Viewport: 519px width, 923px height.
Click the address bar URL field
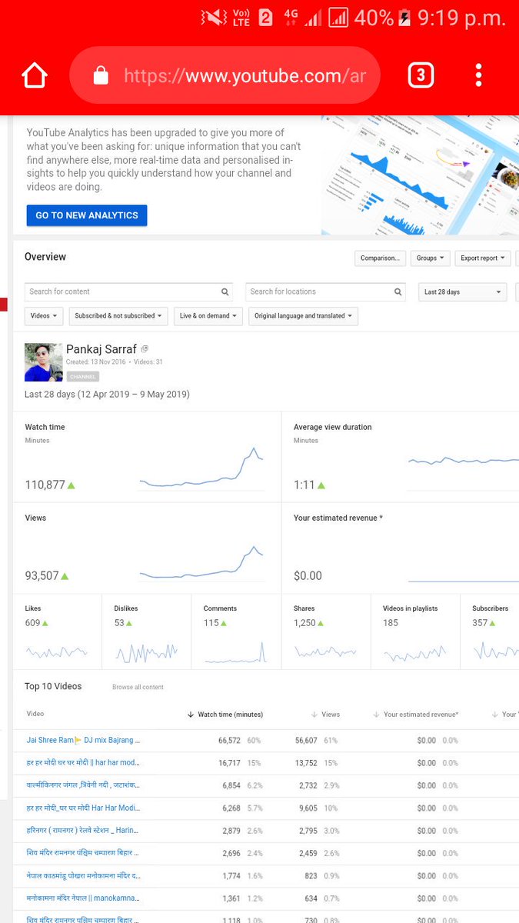click(225, 75)
